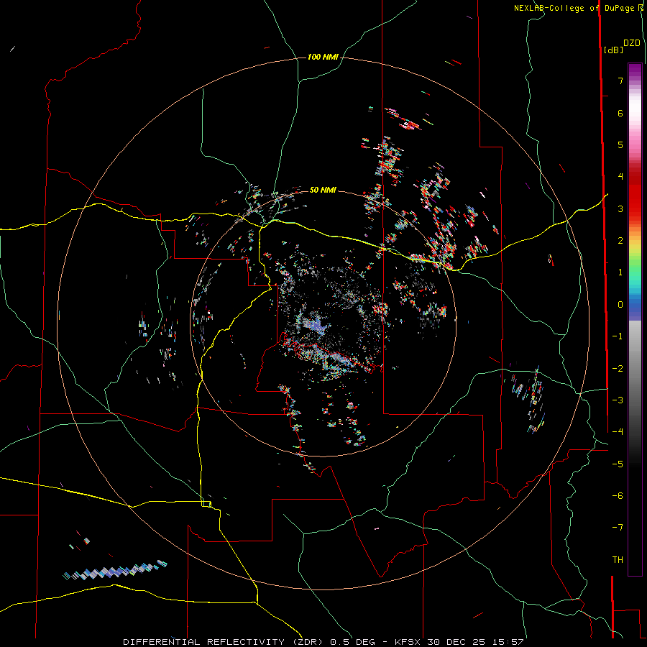Click the -3 value on color scale

coord(618,400)
